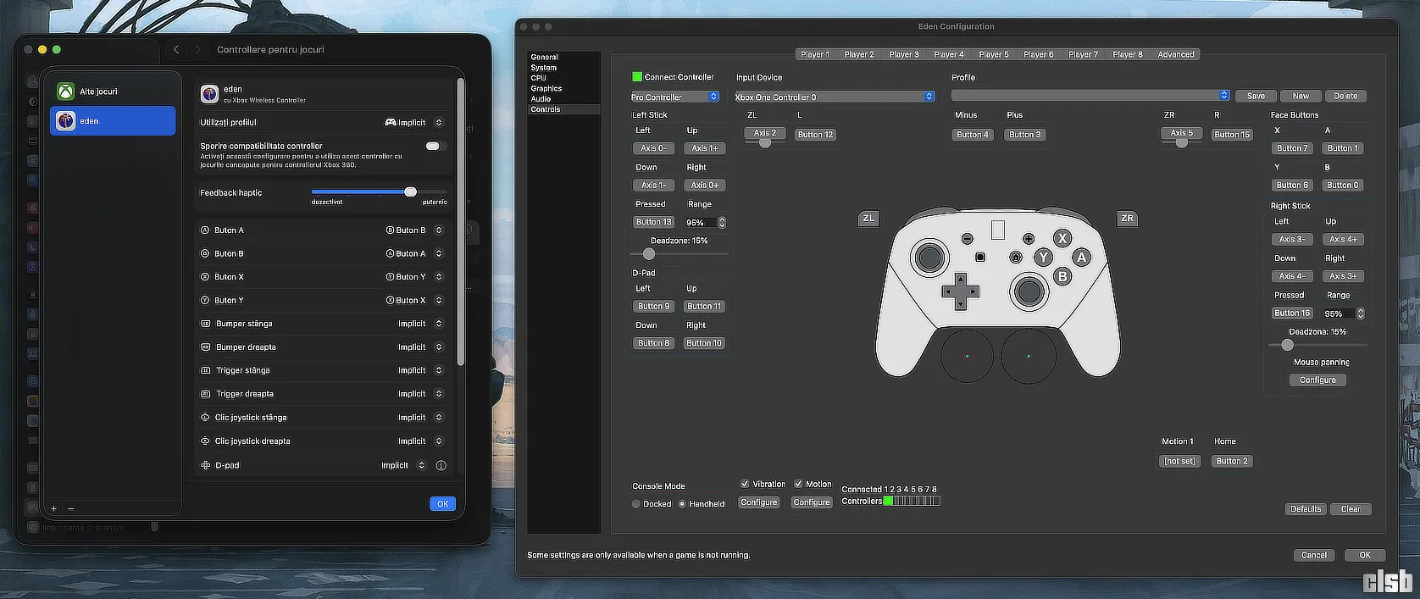Select Graphics in the settings list
The image size is (1420, 599).
(546, 88)
